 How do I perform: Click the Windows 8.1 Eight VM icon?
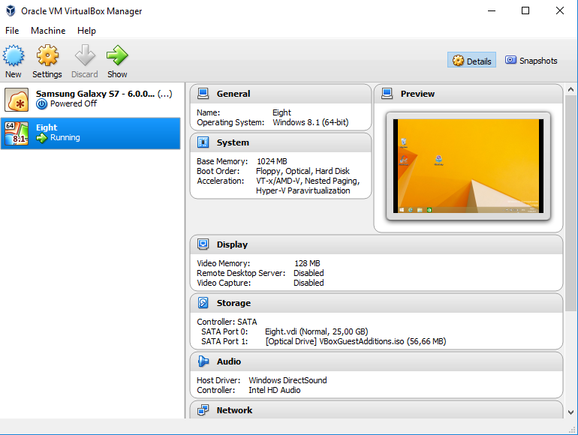17,133
